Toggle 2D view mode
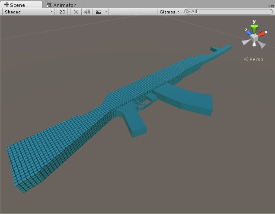Viewport: 275px width, 214px height. tap(62, 12)
